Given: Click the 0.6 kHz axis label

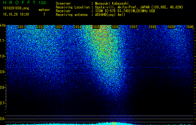Looking at the screenshot, I should tap(2, 119).
